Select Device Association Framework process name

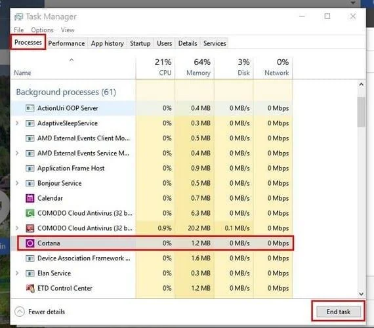pyautogui.click(x=84, y=258)
